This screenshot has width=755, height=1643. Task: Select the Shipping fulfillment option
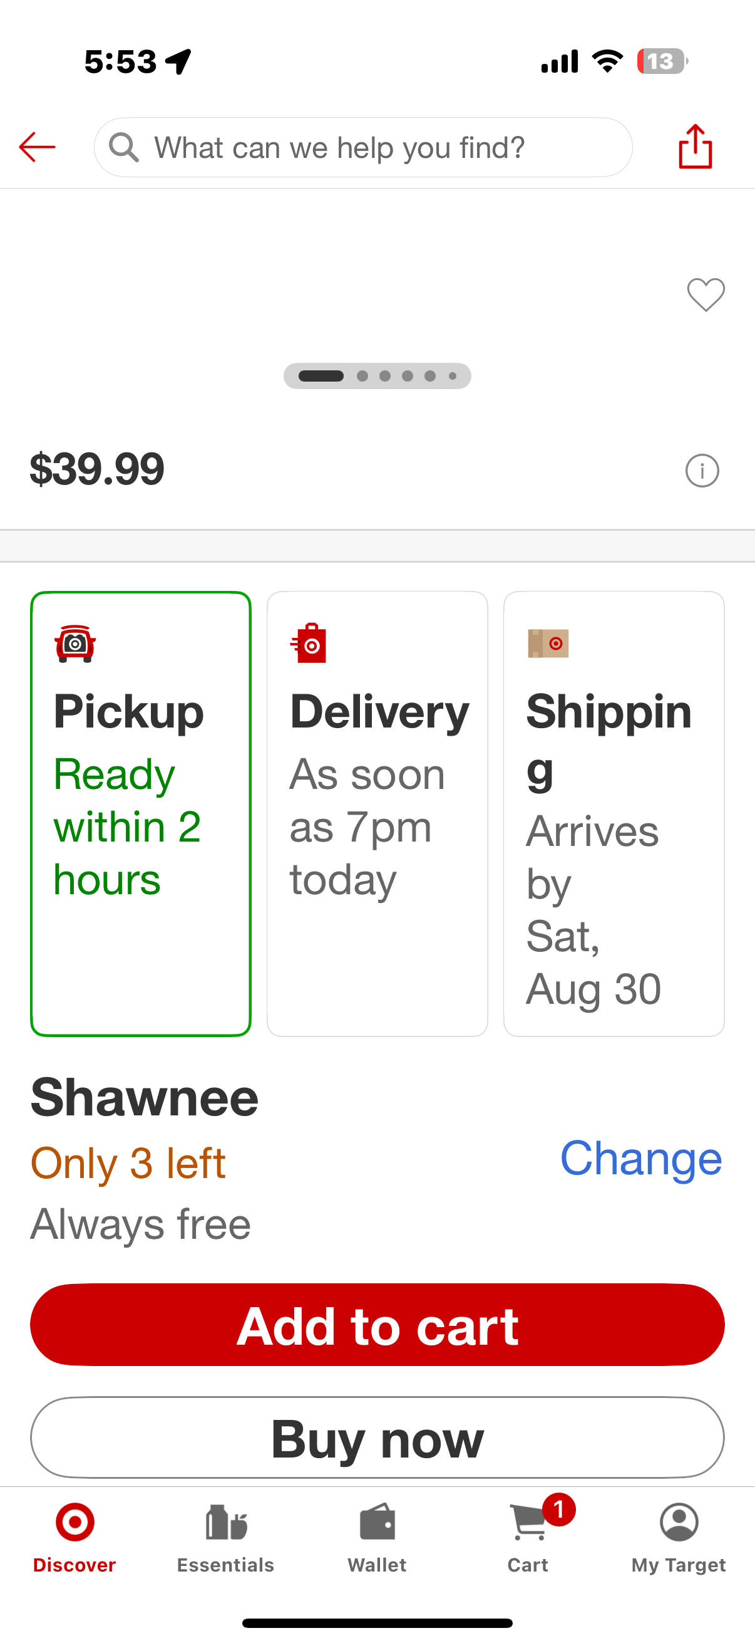(614, 813)
